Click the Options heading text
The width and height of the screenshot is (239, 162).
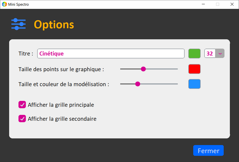[x=54, y=25]
